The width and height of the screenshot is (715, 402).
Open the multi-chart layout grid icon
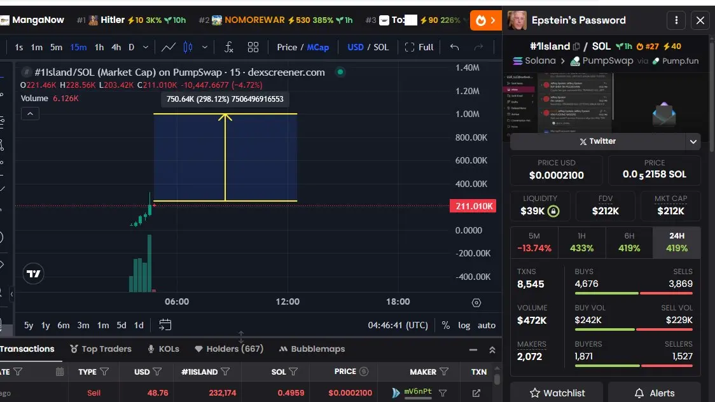pyautogui.click(x=253, y=47)
